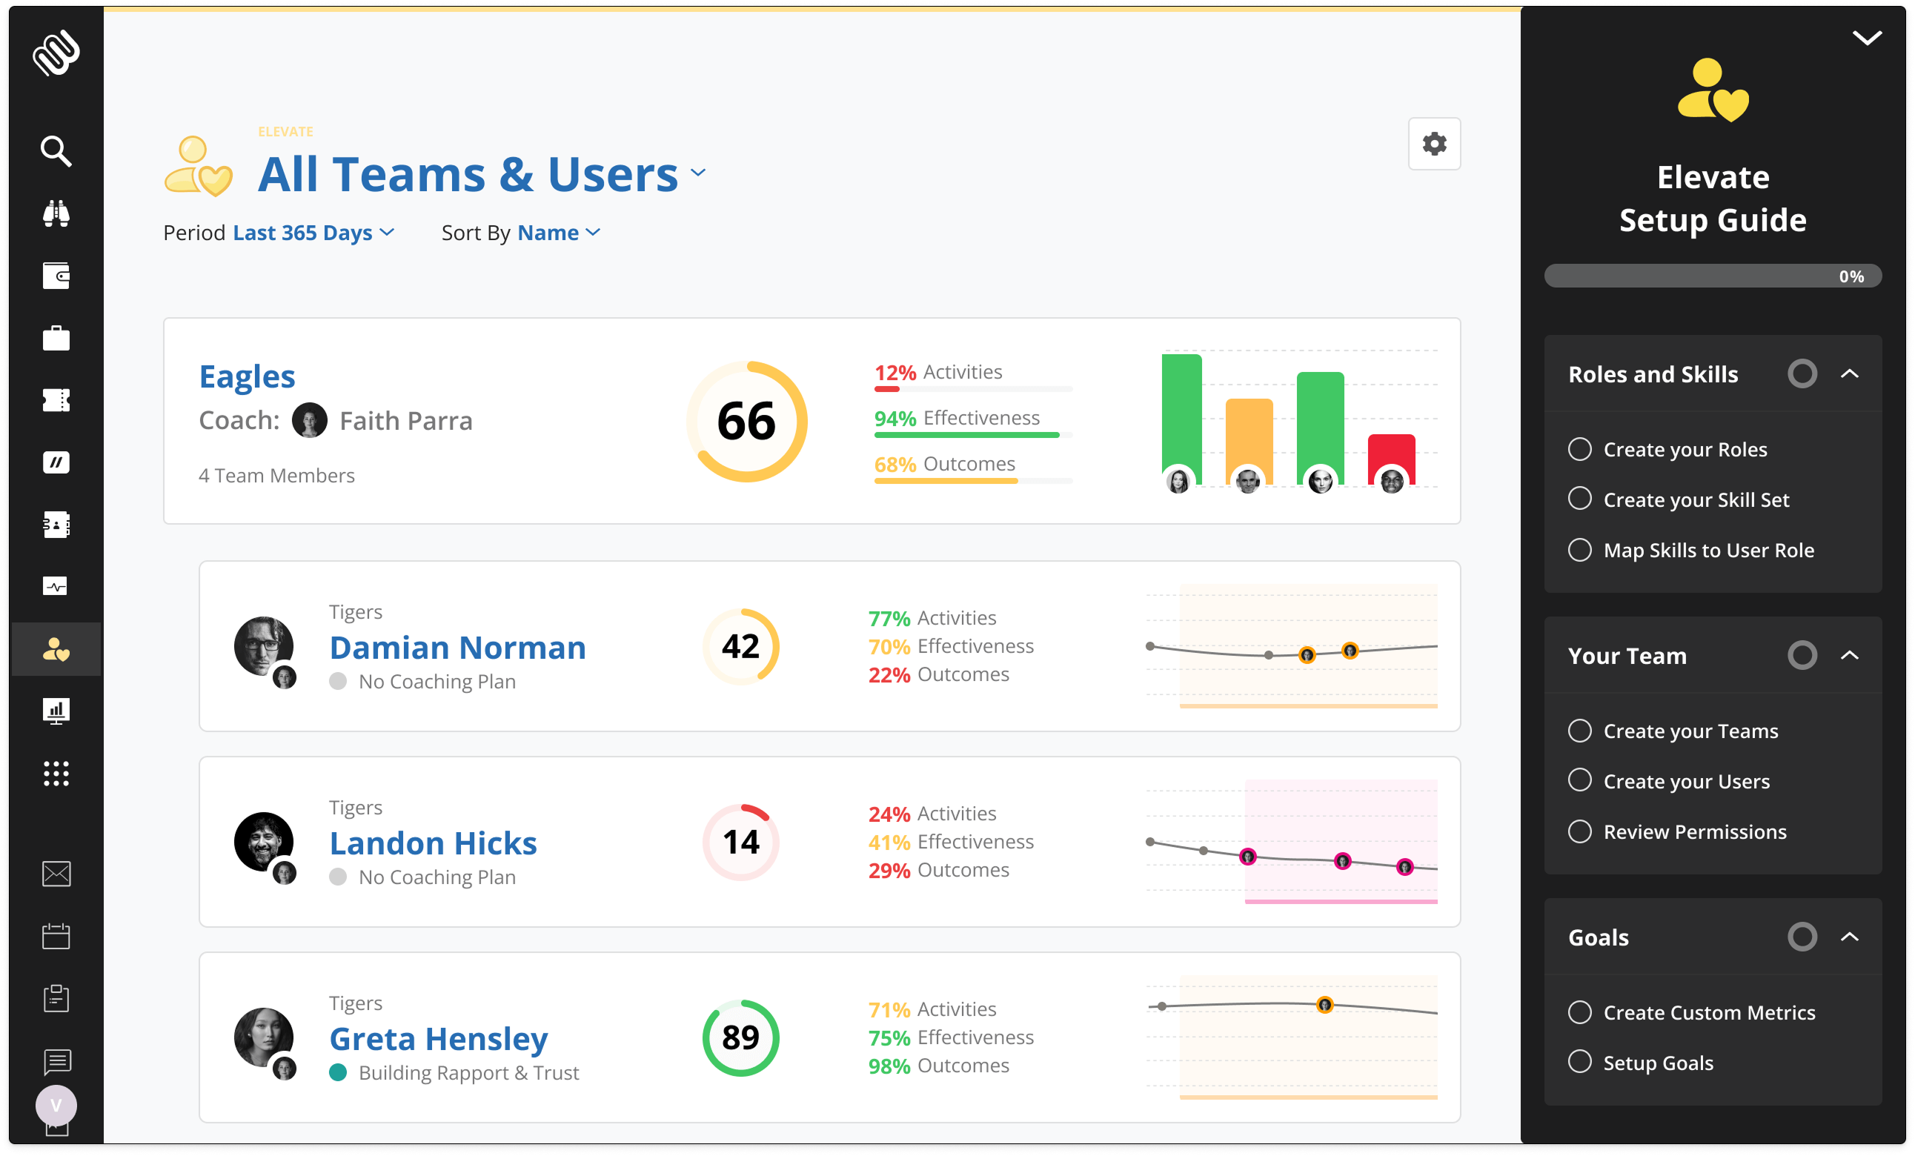Open search from the sidebar magnifier icon
The image size is (1915, 1156).
pos(56,150)
